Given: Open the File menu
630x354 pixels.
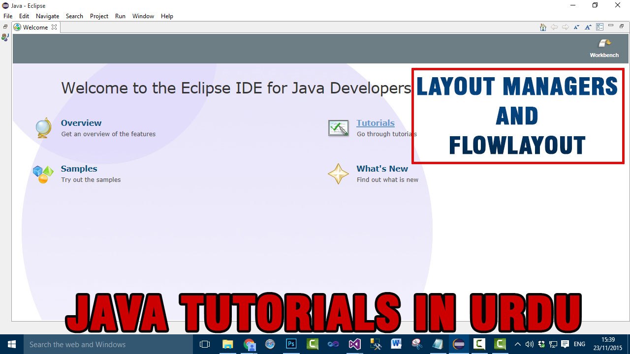Looking at the screenshot, I should [x=8, y=16].
